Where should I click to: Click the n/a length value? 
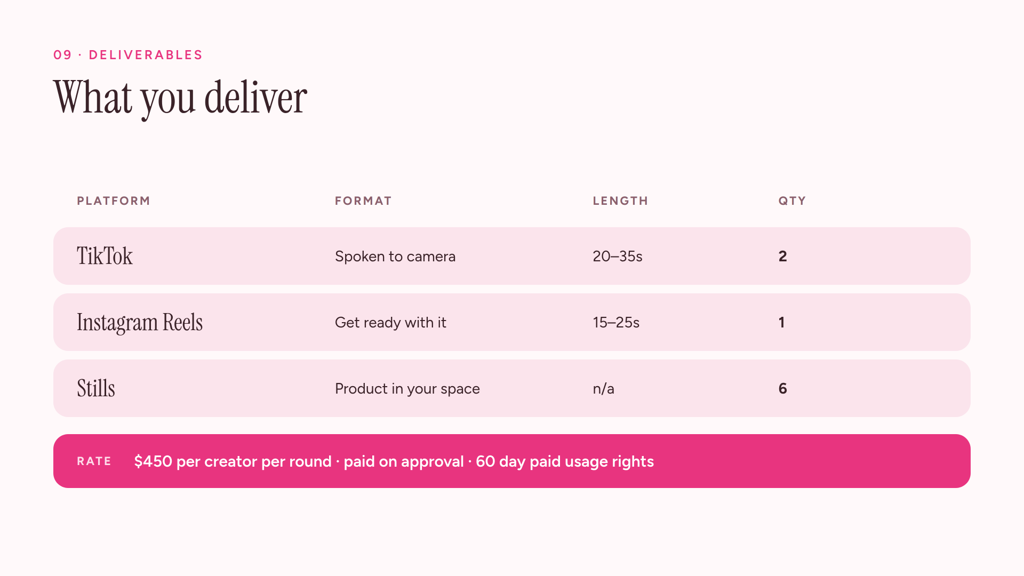[603, 389]
